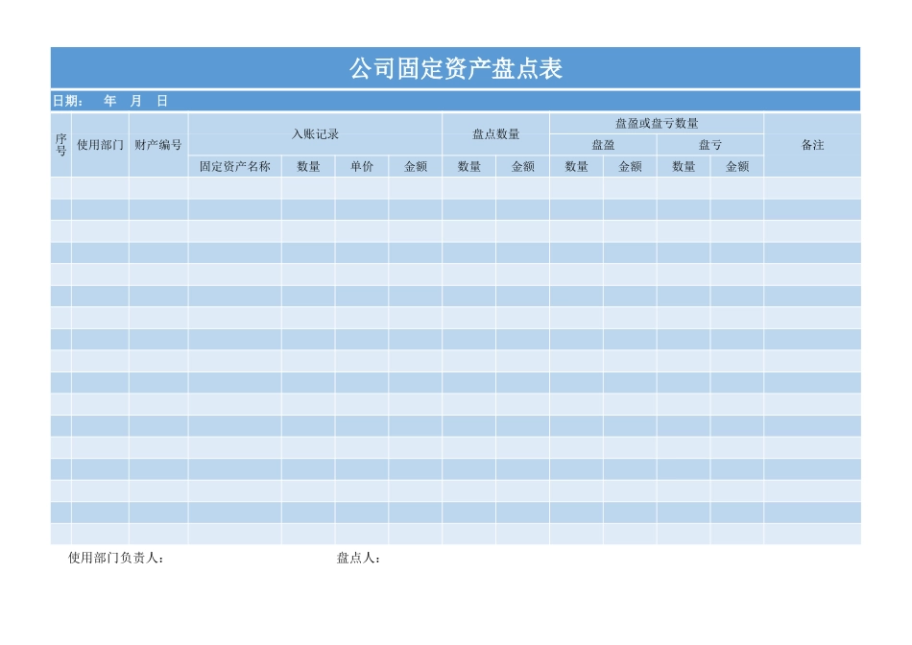Select the 入账记录 group header
912x645 pixels.
pos(315,134)
